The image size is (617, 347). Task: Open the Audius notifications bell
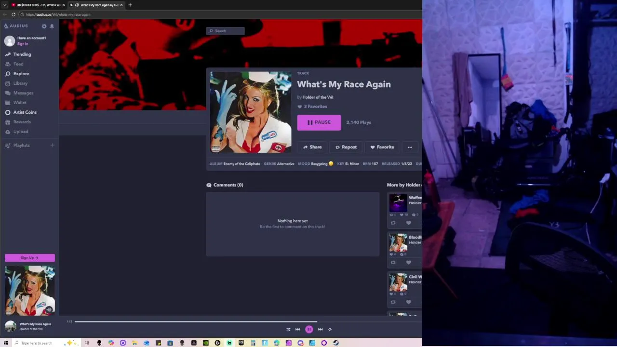click(x=52, y=26)
